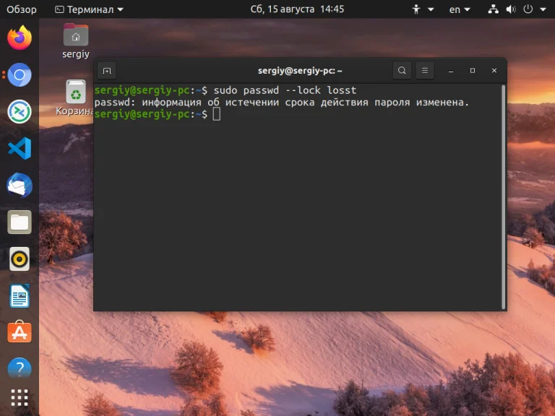
Task: Close the terminal window
Action: 494,71
